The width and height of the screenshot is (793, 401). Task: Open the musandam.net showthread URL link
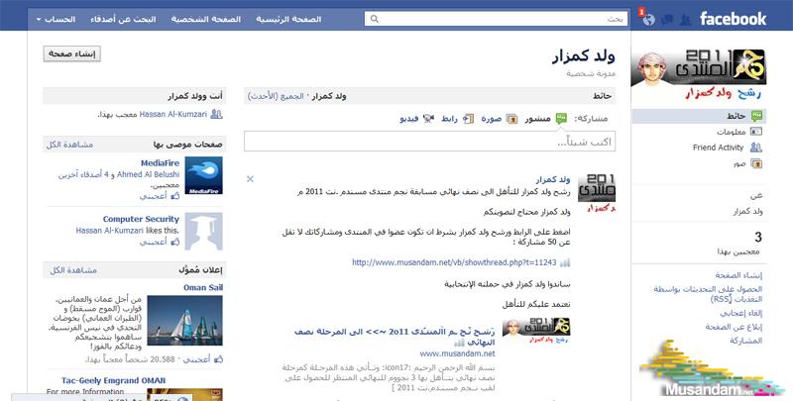(x=454, y=262)
